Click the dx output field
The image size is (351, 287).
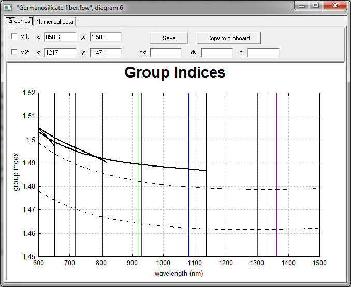click(x=166, y=53)
